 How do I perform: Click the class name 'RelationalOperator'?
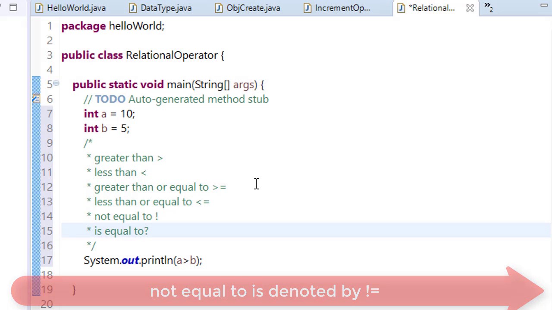[x=172, y=56]
